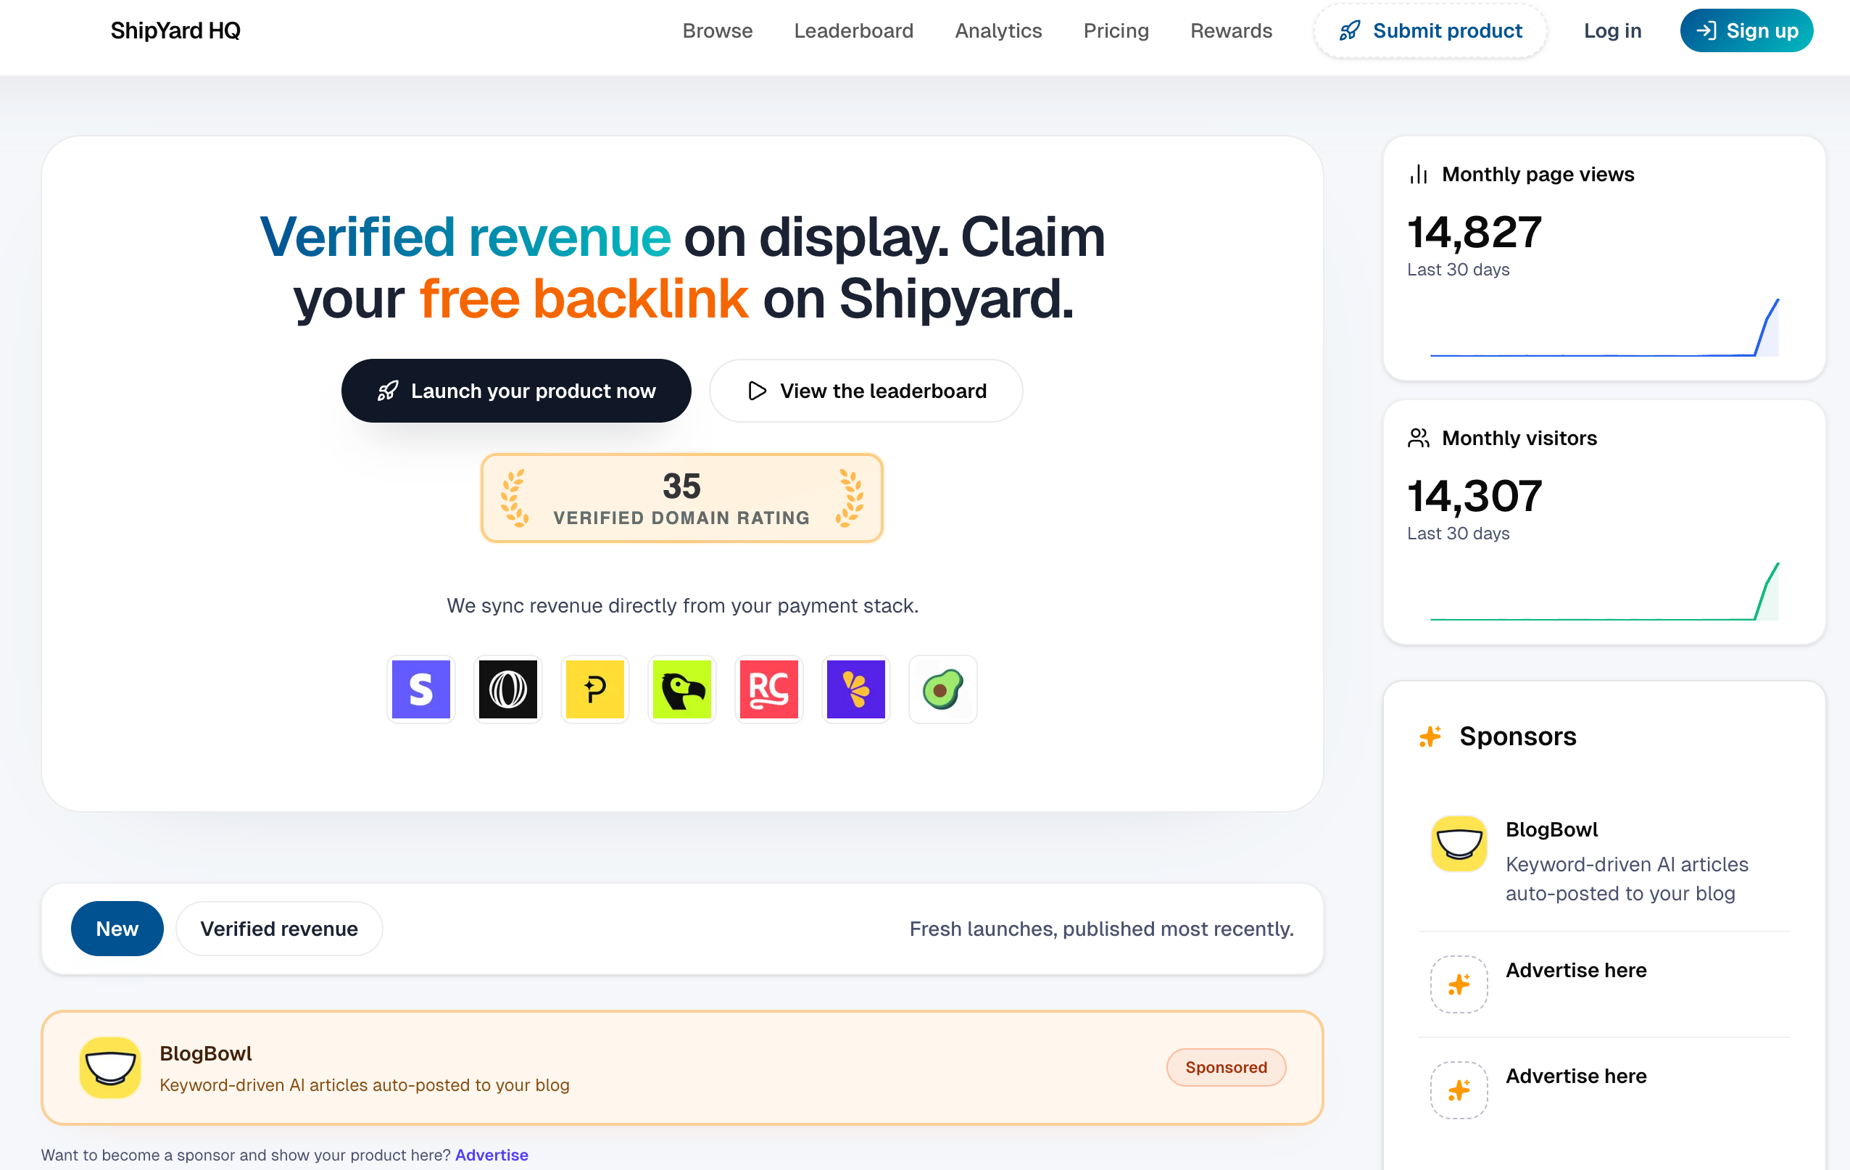Click the red RC RevenueCat icon

click(768, 689)
